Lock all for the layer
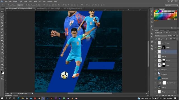 pyautogui.click(x=166, y=39)
